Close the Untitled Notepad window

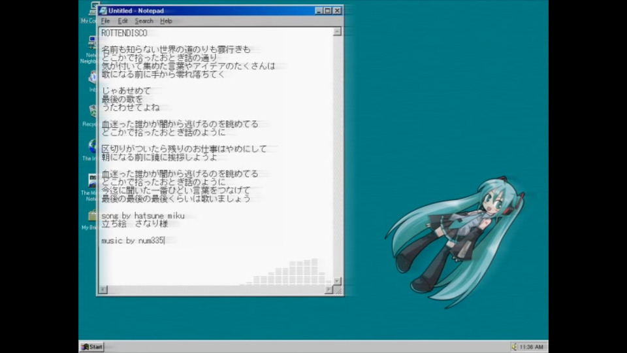[337, 11]
